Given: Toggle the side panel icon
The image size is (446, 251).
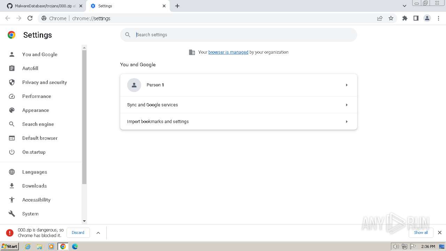Looking at the screenshot, I should [x=416, y=18].
